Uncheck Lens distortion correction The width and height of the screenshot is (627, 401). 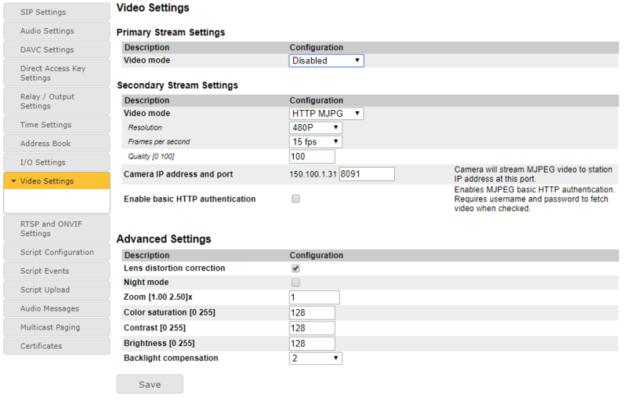tap(295, 268)
